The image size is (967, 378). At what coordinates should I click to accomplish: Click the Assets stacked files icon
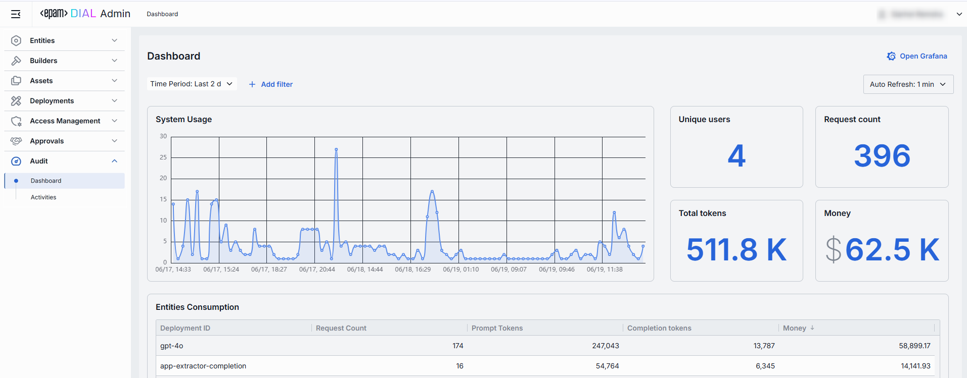(16, 81)
